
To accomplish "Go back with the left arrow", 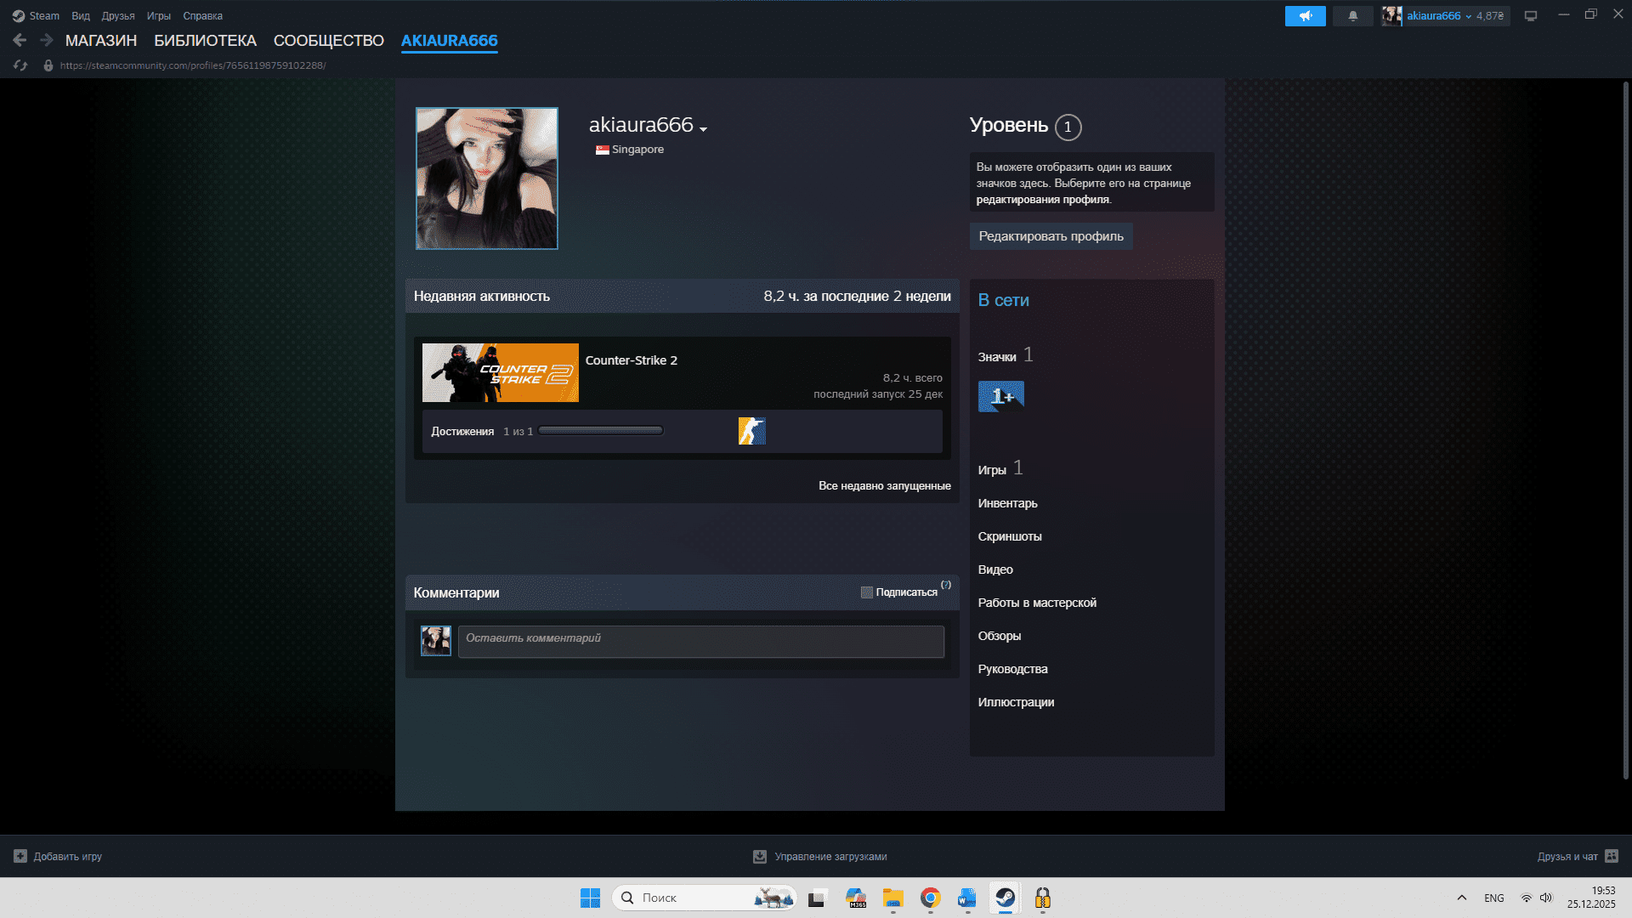I will 20,40.
